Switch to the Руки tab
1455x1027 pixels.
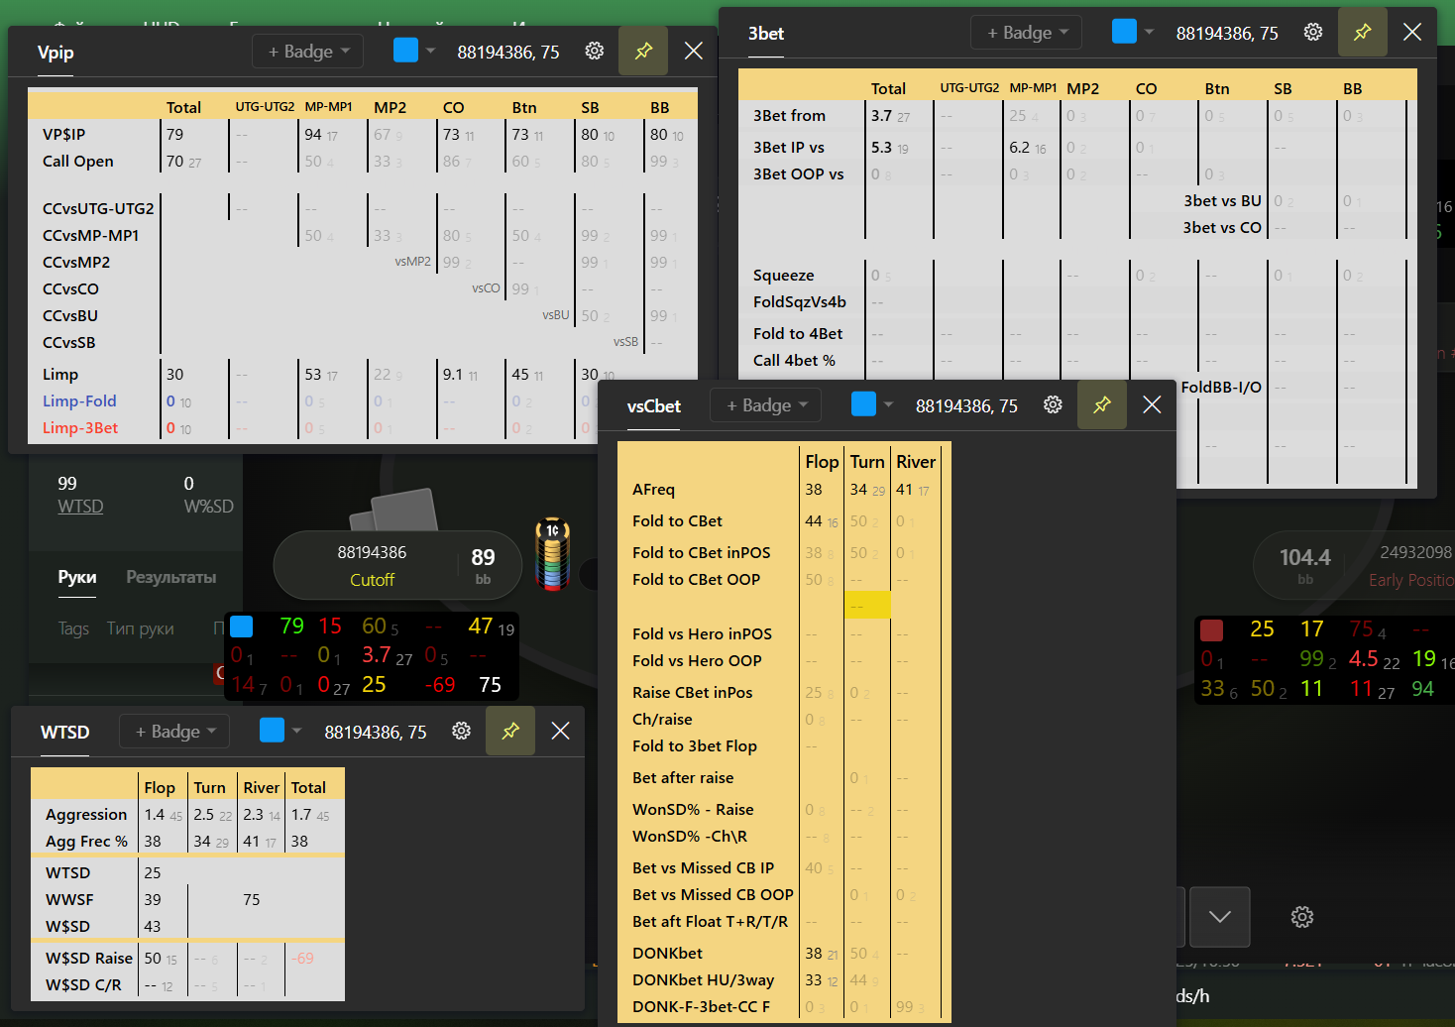point(77,577)
